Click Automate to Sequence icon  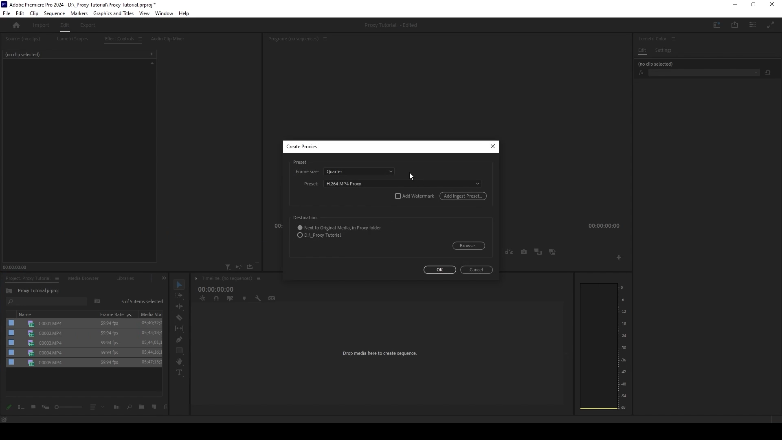(x=117, y=407)
